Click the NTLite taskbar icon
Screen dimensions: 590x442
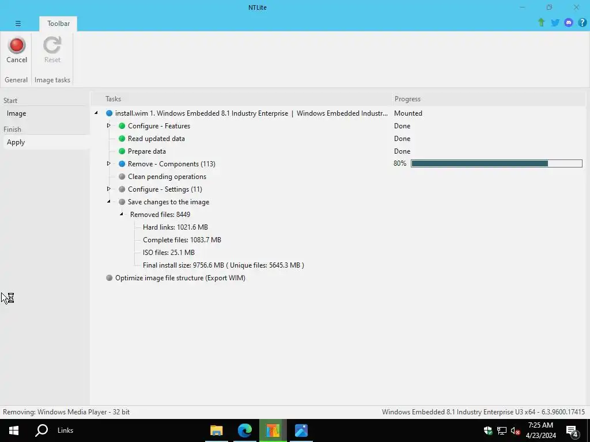tap(273, 430)
